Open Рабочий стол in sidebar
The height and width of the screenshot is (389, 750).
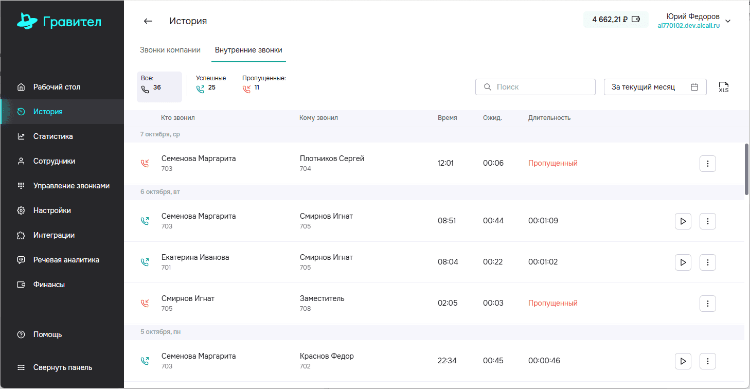62,87
